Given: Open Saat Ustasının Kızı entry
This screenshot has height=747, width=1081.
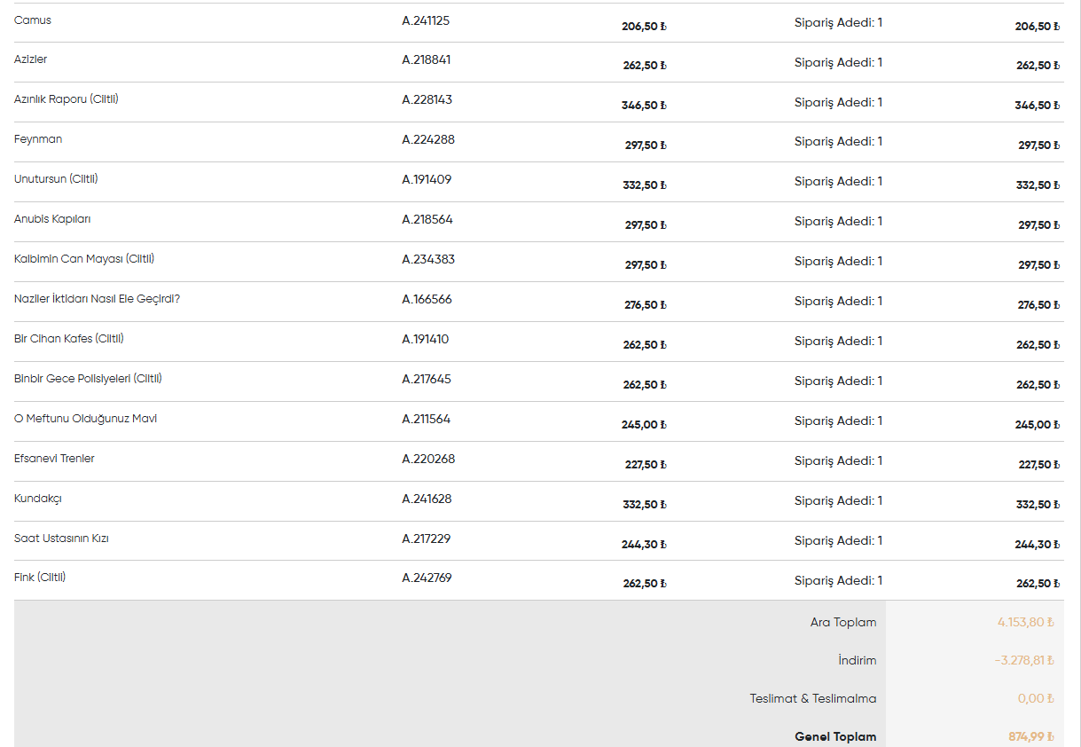Looking at the screenshot, I should click(61, 539).
